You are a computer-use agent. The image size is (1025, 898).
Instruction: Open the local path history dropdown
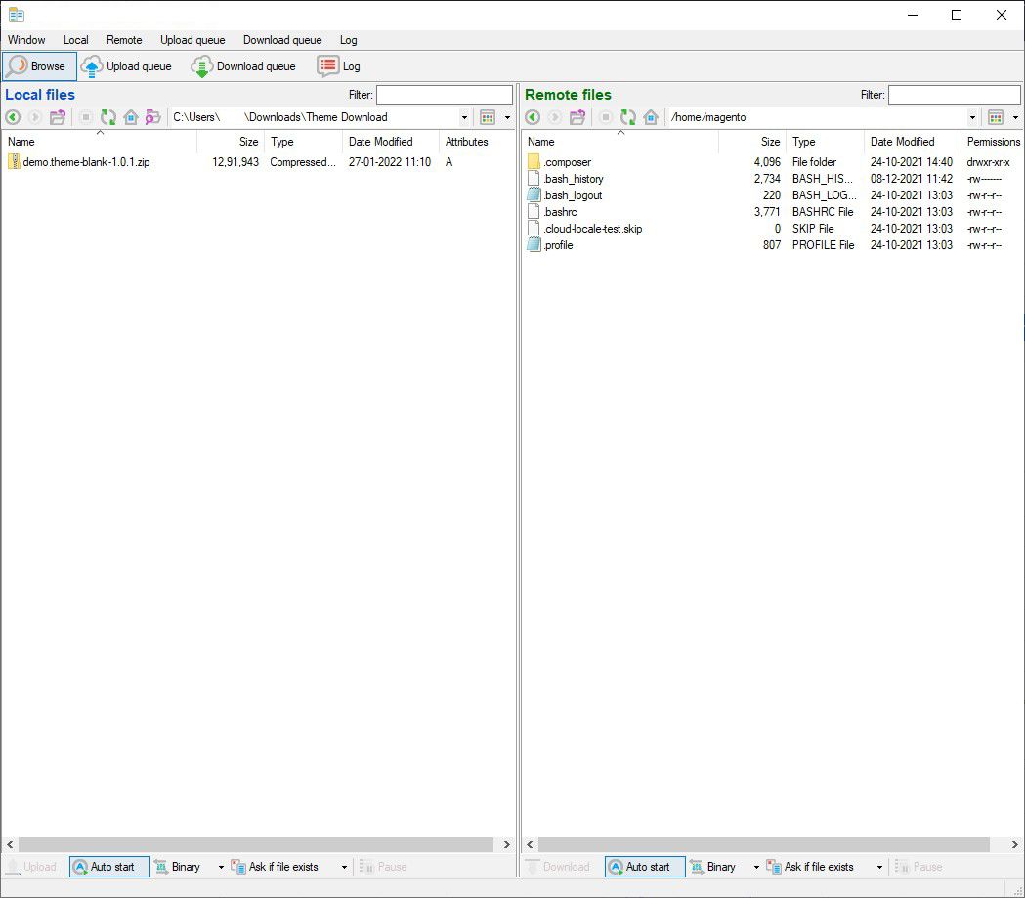(x=464, y=116)
